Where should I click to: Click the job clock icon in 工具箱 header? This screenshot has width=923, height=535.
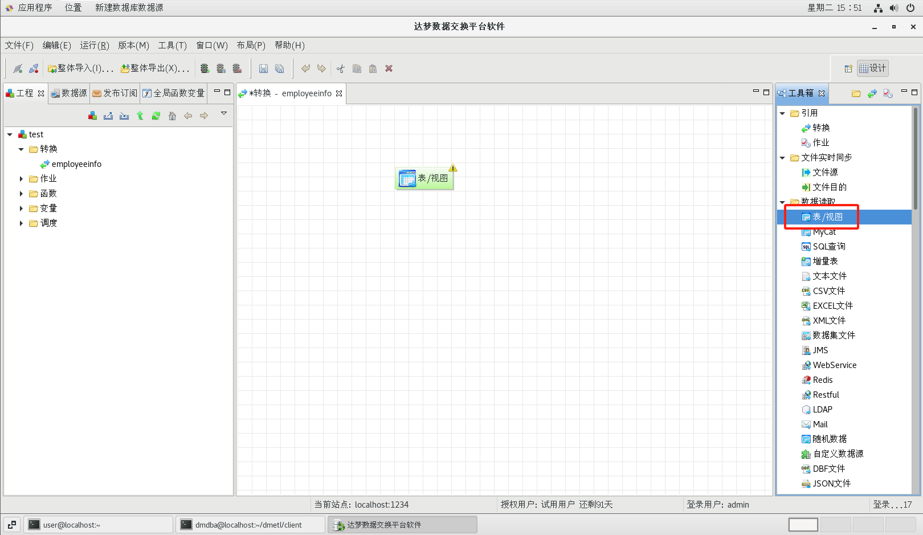pos(888,93)
